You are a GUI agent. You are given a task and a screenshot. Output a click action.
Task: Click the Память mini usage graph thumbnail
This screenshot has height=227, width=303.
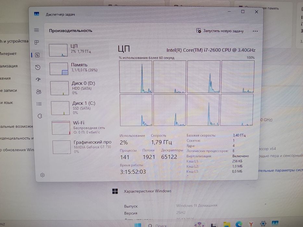tap(59, 69)
